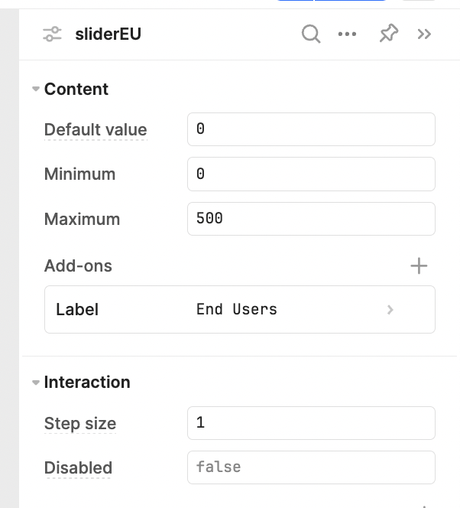This screenshot has width=460, height=508.
Task: Click the Add-ons heading
Action: (78, 265)
